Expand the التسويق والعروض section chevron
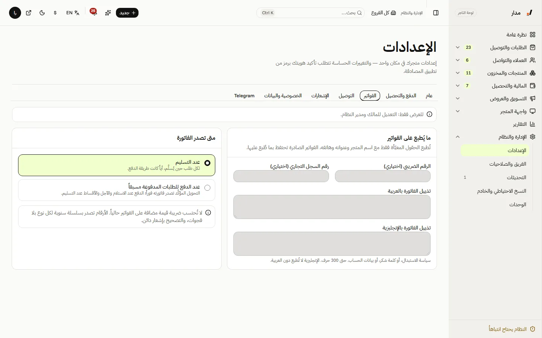 click(458, 98)
